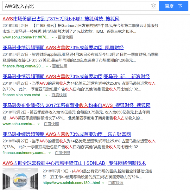Open SDNLAB result about AWS数据中心市场
This screenshot has height=193, width=190.
[x=74, y=163]
